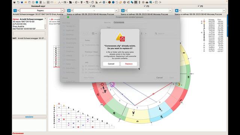Click the blue monitor icon in the toolbar

pos(151,2)
